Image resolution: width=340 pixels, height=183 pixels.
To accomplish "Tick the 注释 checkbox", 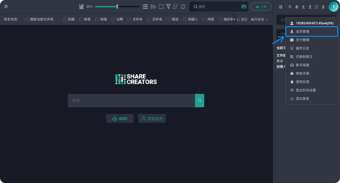I will 113,19.
